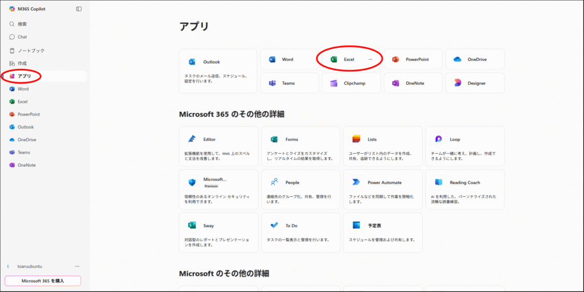Open the Loop app card

[x=464, y=147]
